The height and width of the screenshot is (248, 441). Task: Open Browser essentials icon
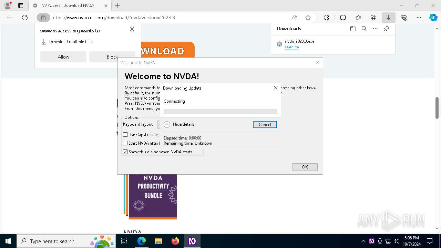pyautogui.click(x=404, y=18)
